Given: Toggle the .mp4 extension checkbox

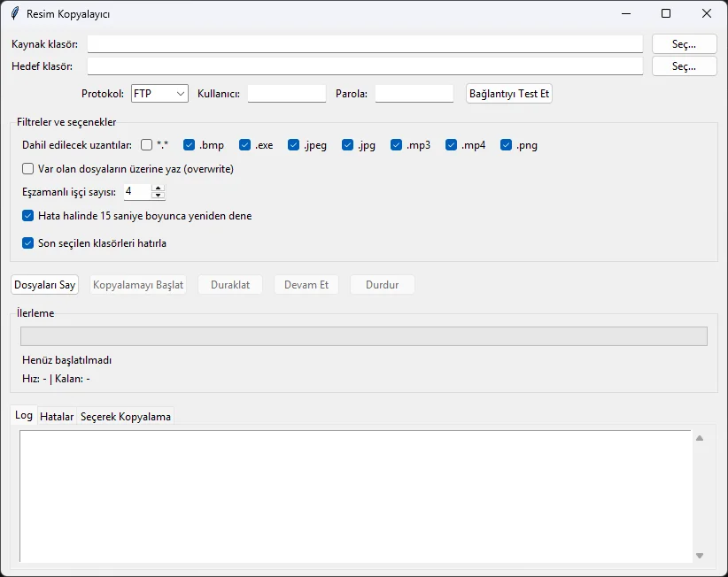Looking at the screenshot, I should [452, 145].
